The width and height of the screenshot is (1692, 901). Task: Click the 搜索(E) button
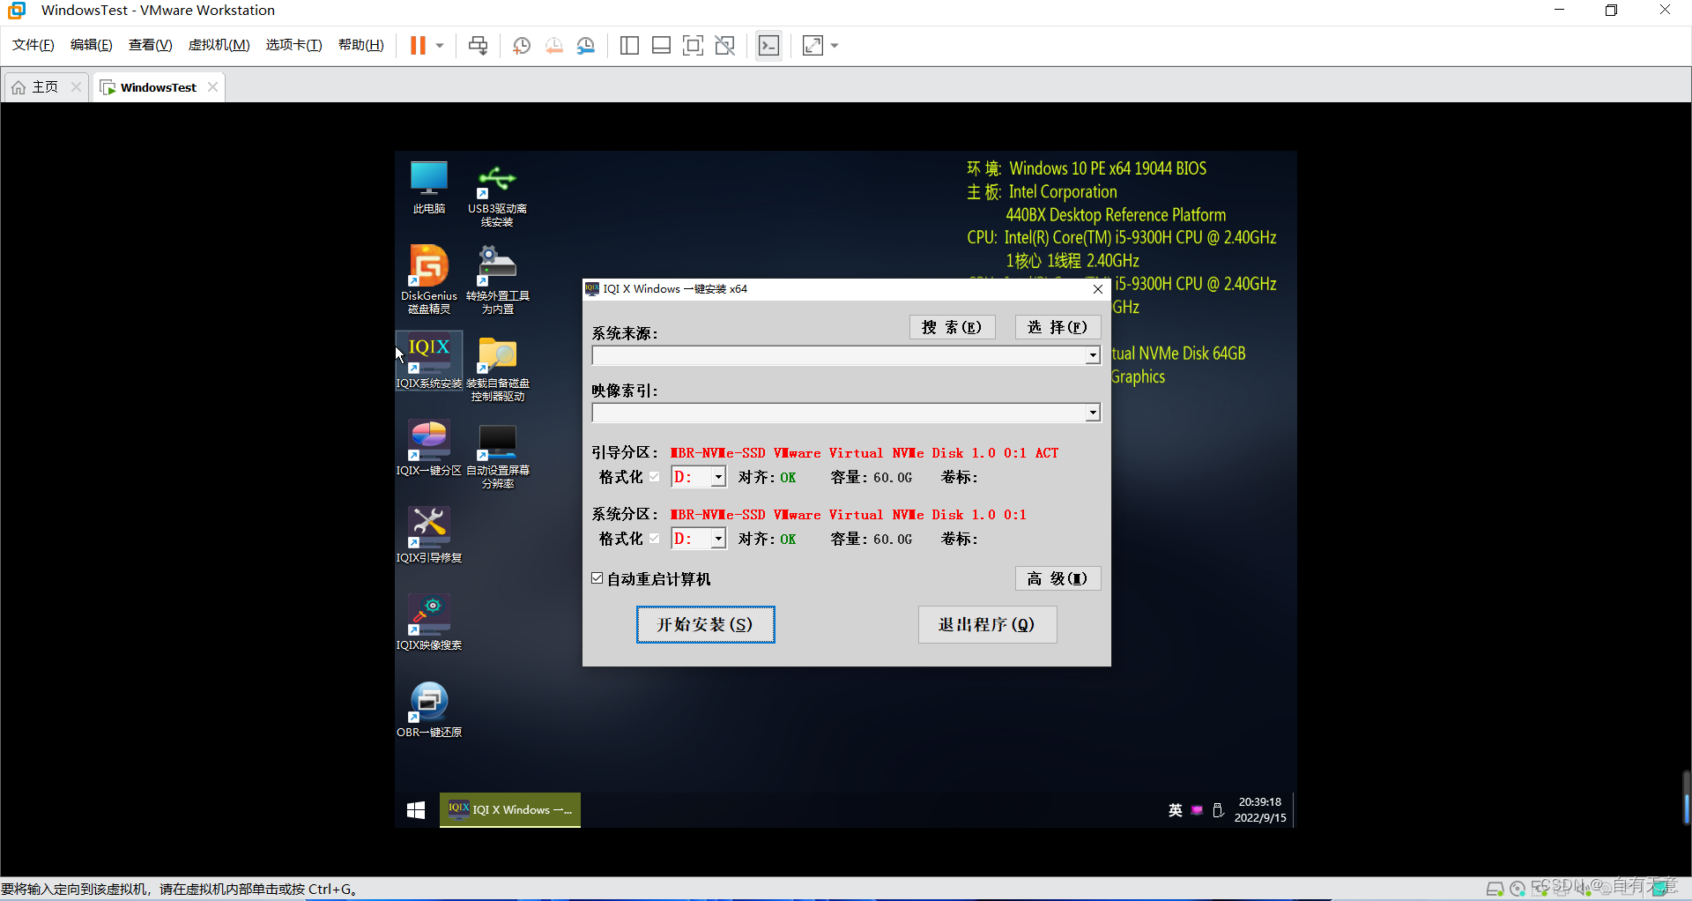pyautogui.click(x=952, y=327)
